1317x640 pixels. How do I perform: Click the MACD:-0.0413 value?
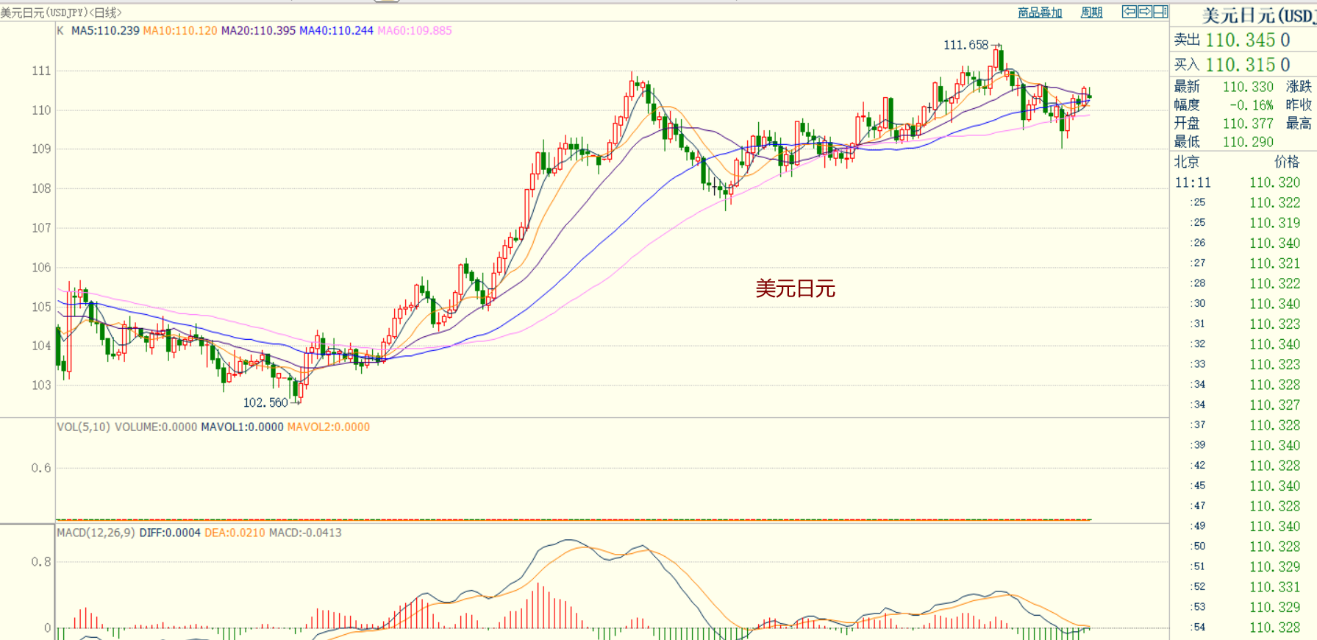305,533
